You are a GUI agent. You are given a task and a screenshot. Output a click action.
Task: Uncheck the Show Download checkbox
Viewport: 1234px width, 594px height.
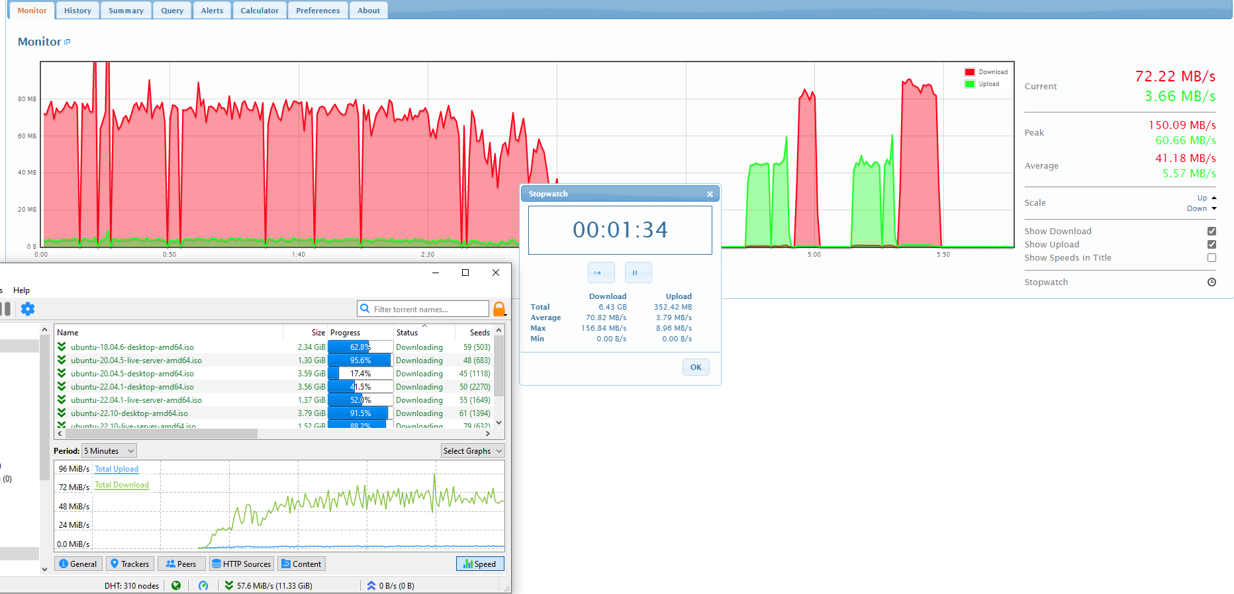(1211, 232)
